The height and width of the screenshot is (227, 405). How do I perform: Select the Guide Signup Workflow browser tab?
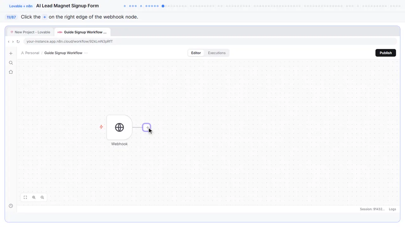click(82, 32)
